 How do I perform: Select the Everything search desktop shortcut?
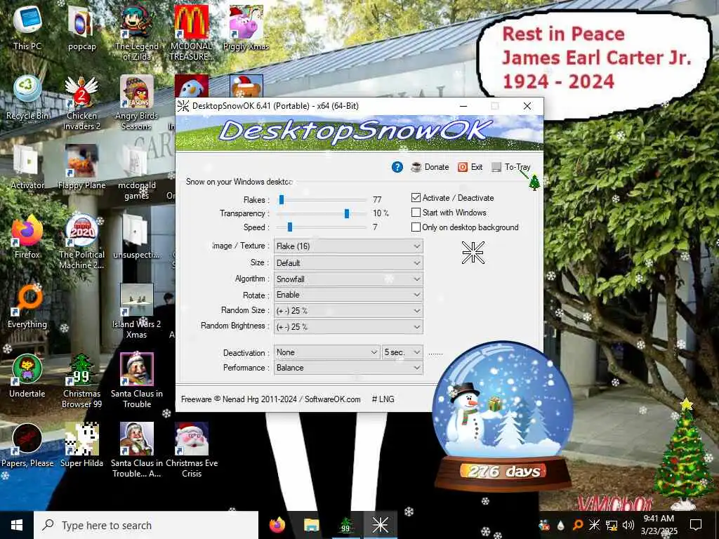point(27,306)
